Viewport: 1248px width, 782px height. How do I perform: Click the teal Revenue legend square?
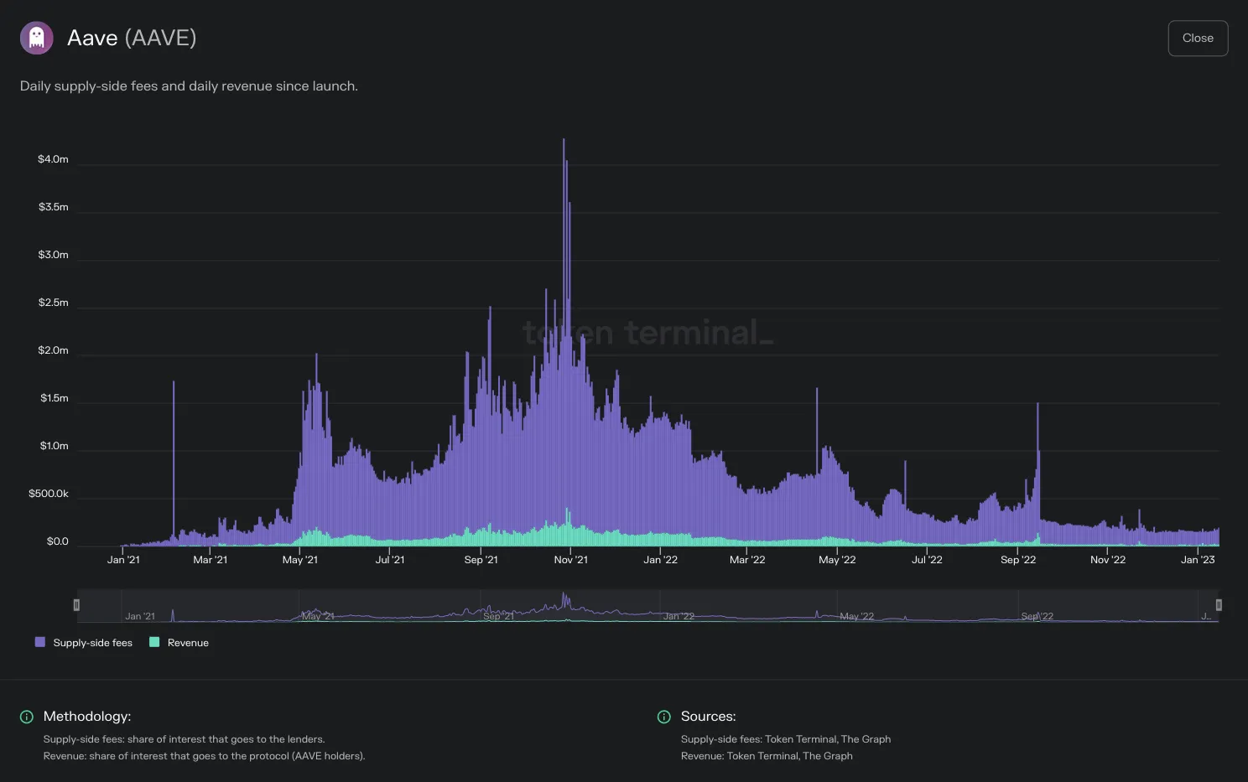(154, 642)
